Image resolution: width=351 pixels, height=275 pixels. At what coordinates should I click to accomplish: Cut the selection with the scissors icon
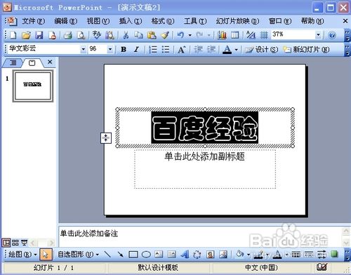click(126, 35)
